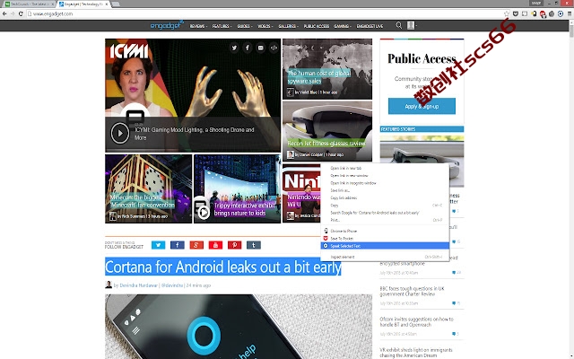Open 'BBC faces tough questions' sidebar story

[x=412, y=291]
